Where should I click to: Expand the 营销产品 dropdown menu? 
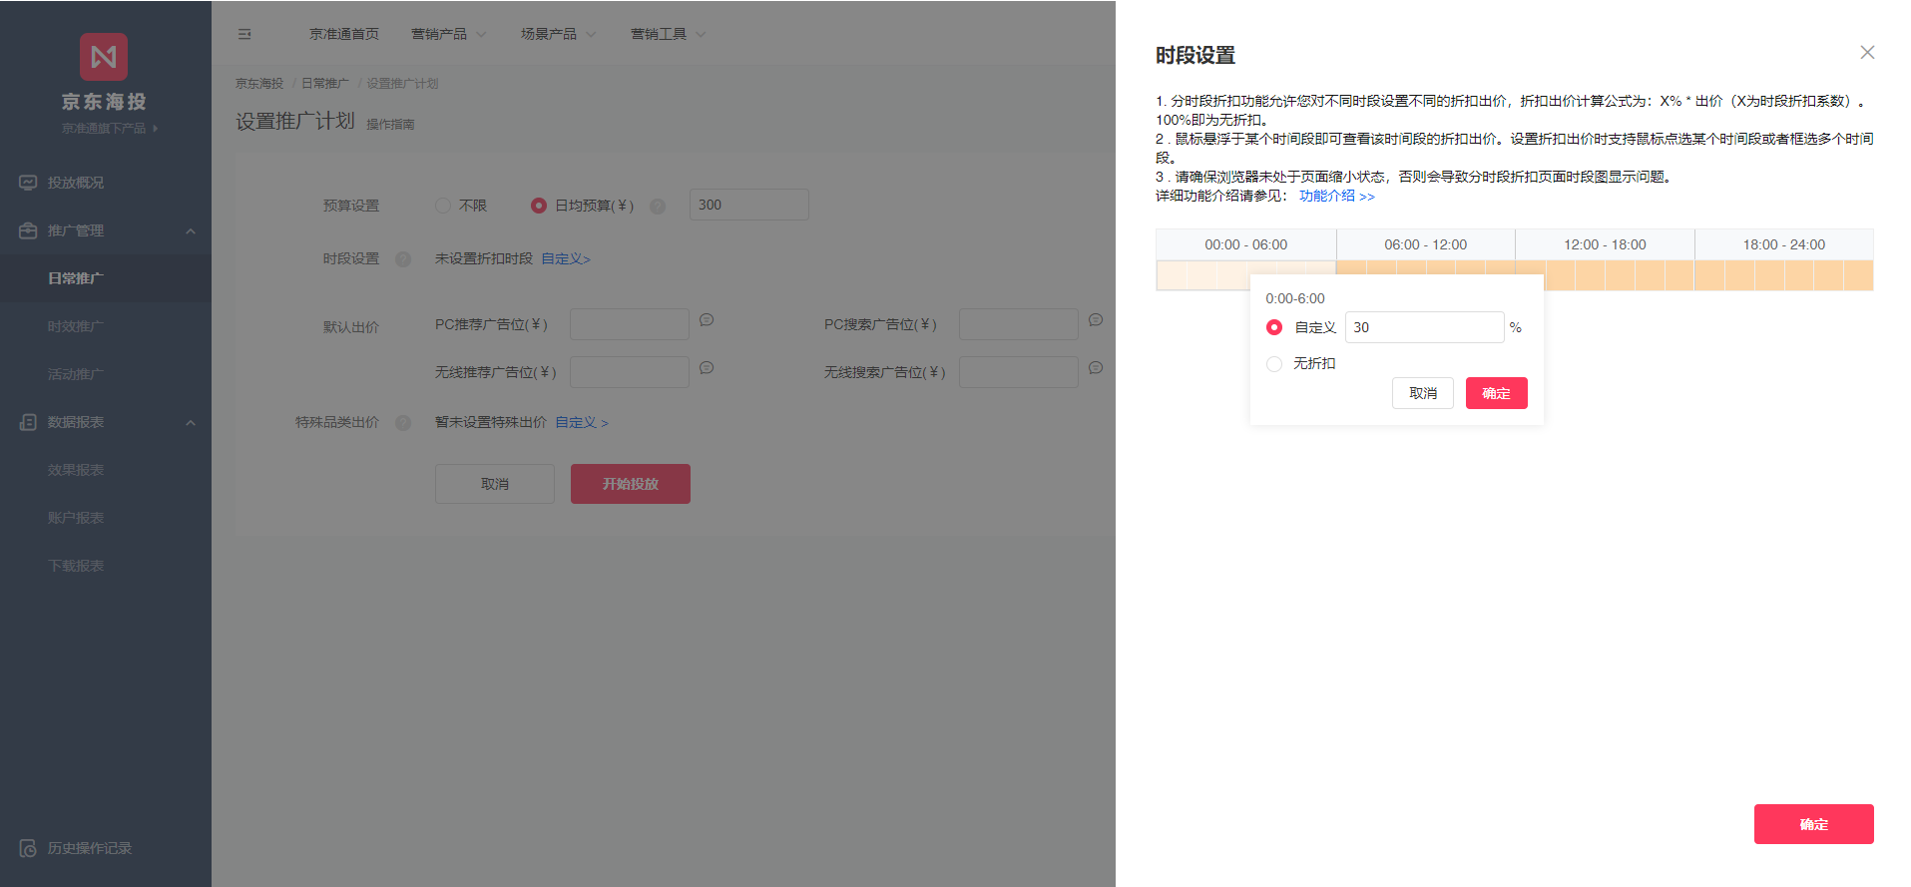[448, 34]
